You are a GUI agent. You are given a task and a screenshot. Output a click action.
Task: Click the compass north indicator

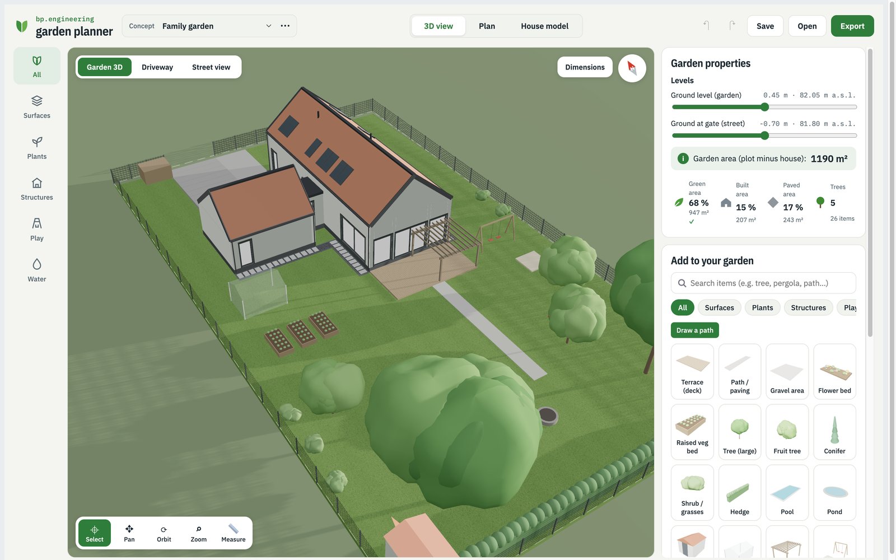(x=632, y=68)
